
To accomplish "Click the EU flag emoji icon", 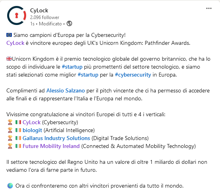I will pos(9,35).
